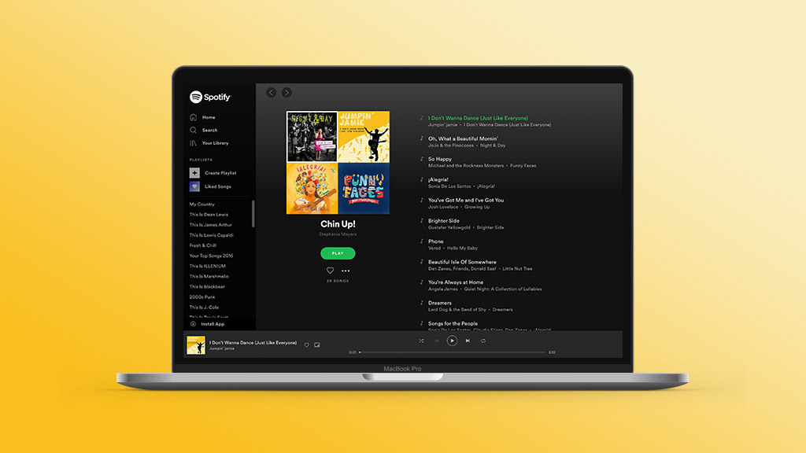Click the purple heart icon for Liked Songs
The height and width of the screenshot is (453, 806).
(194, 186)
